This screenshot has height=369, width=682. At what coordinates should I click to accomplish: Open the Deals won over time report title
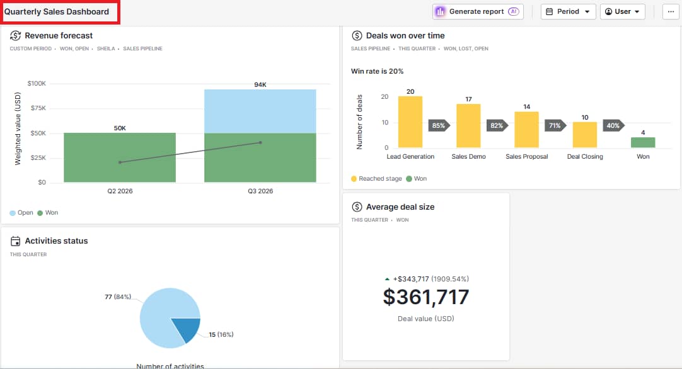[405, 36]
